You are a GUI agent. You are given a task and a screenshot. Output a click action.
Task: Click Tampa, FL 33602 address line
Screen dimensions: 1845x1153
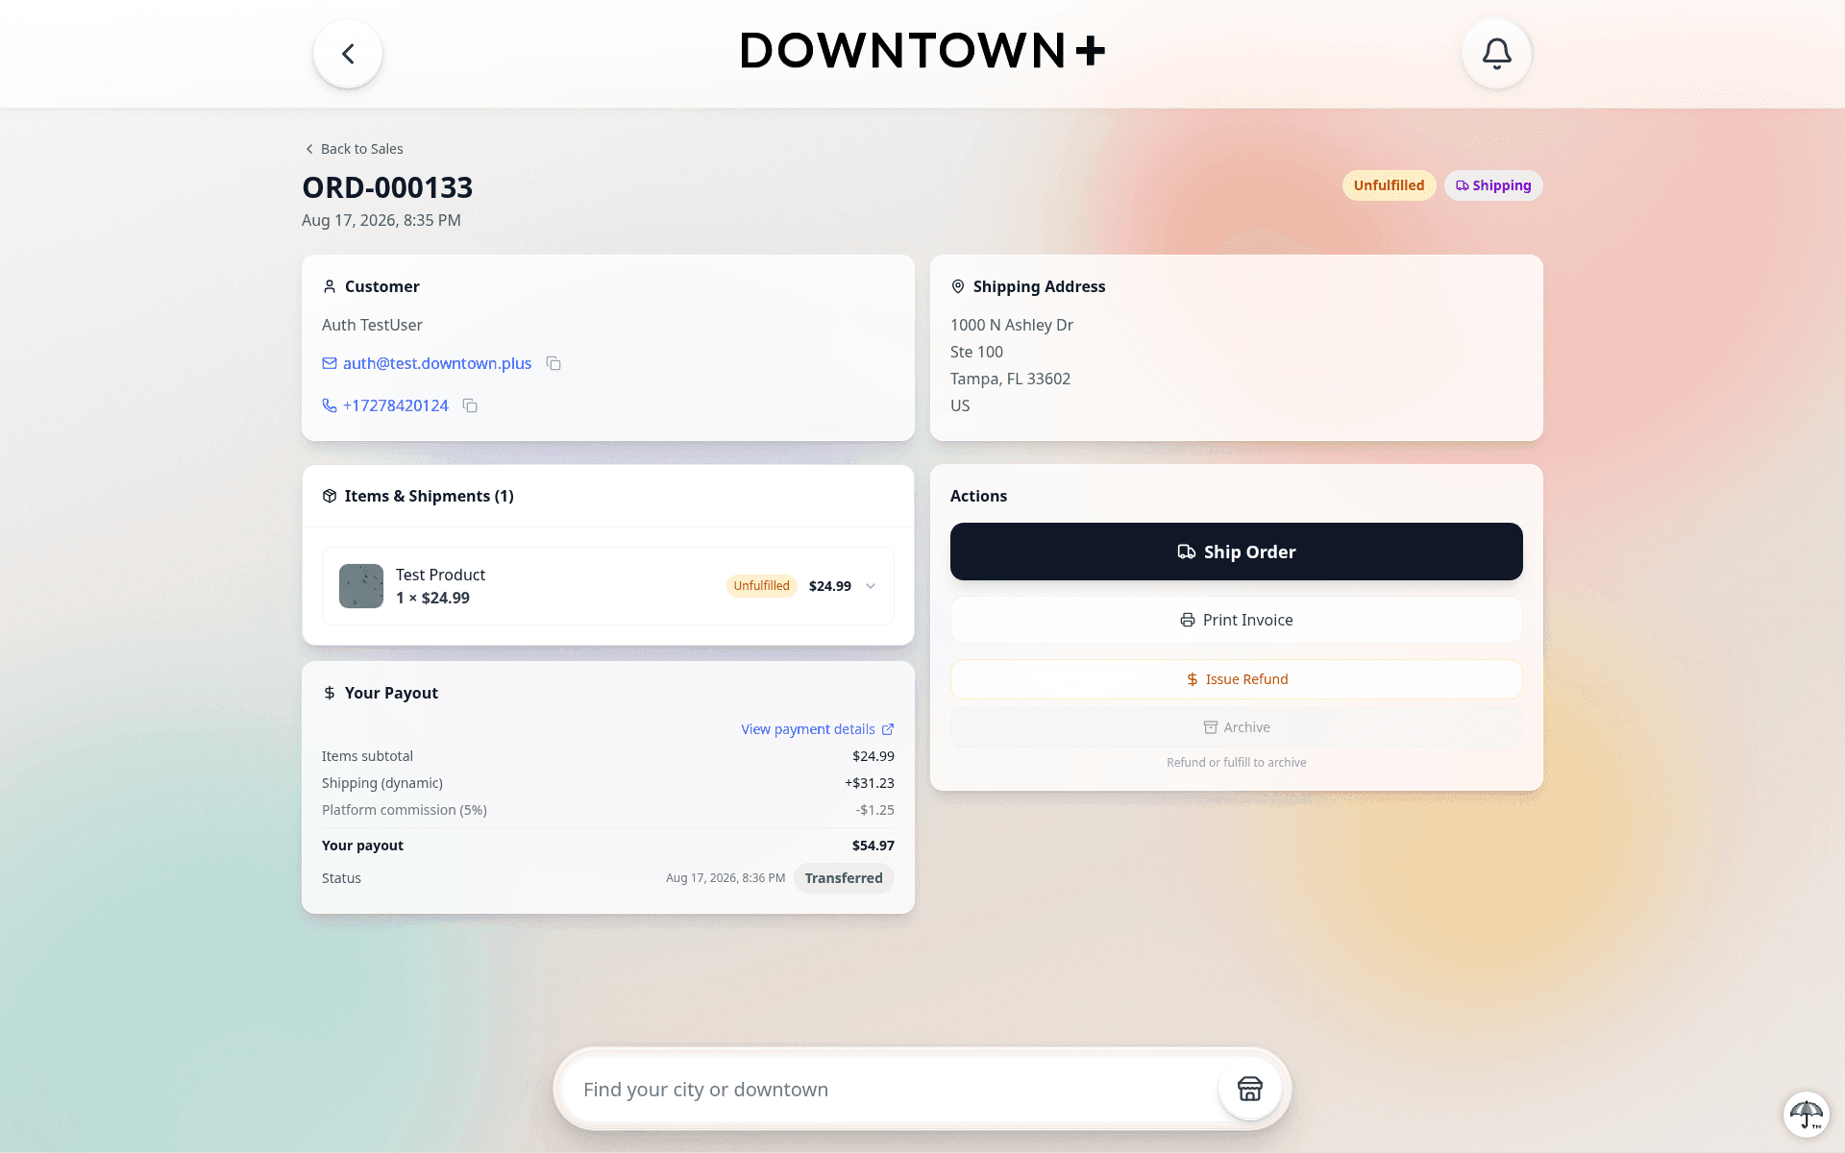pos(1010,379)
